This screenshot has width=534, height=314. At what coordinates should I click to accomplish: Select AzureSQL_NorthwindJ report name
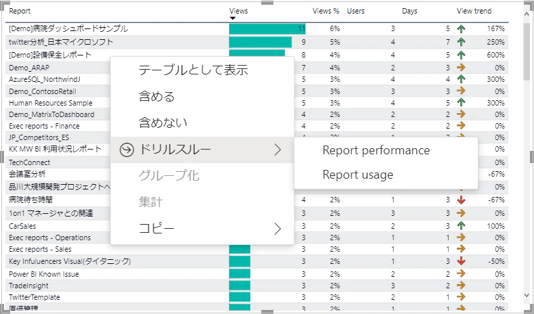(x=45, y=79)
